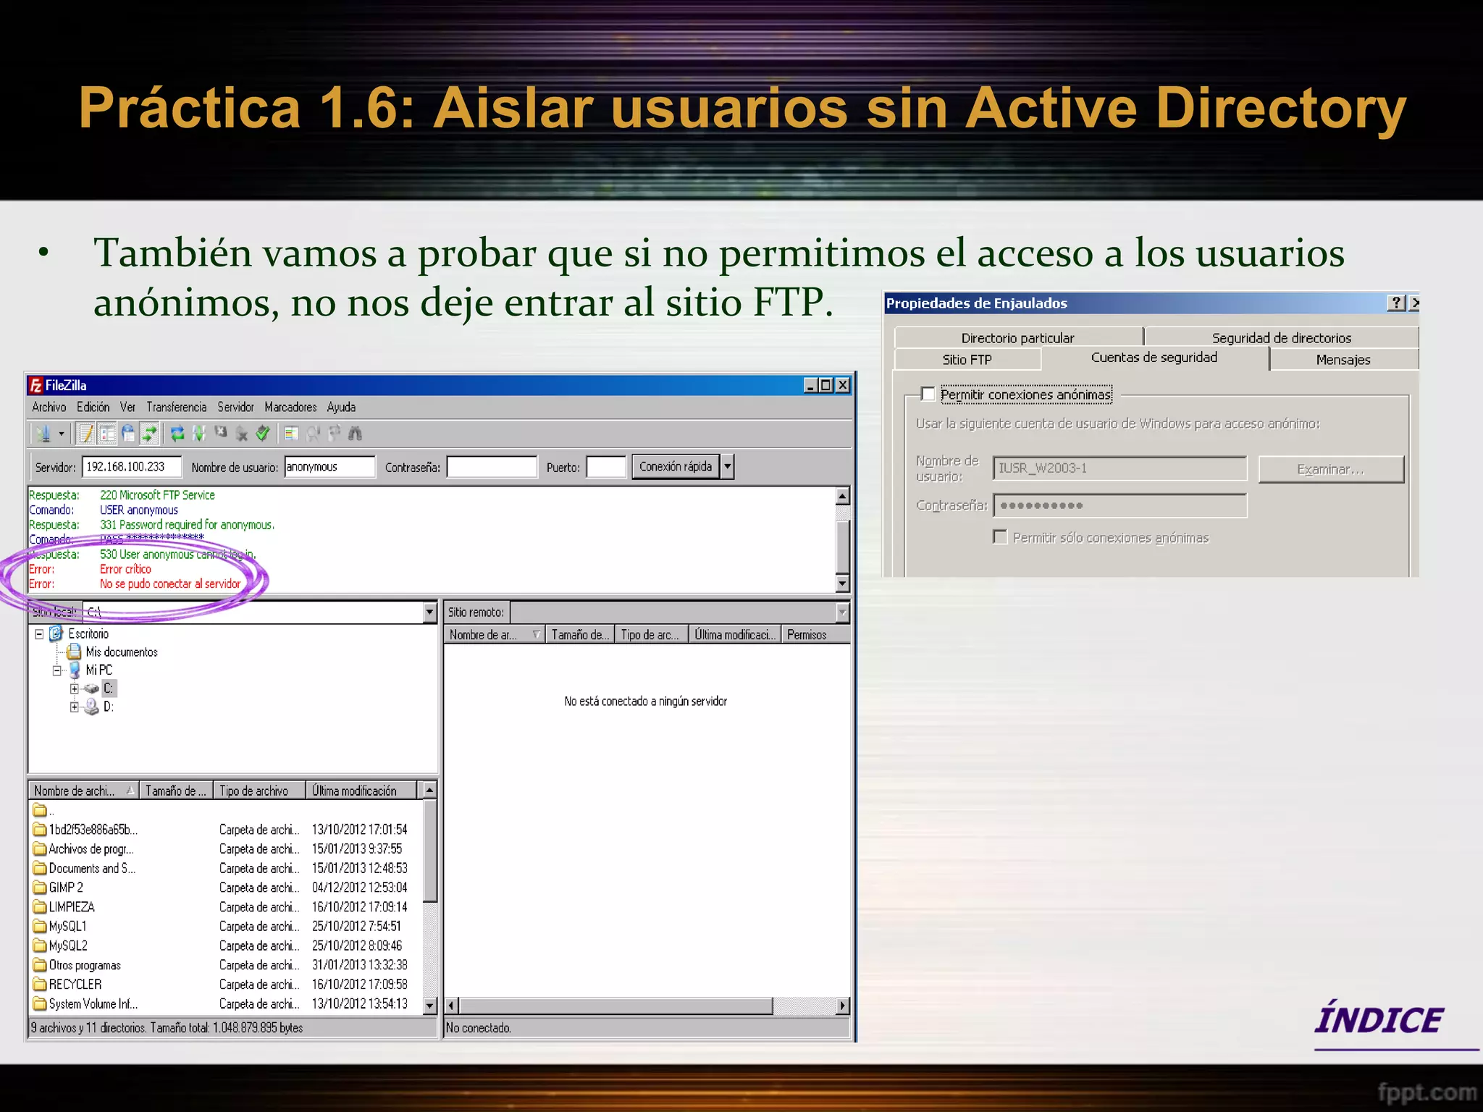Switch to the Mensajes tab
The width and height of the screenshot is (1483, 1112).
pyautogui.click(x=1343, y=360)
